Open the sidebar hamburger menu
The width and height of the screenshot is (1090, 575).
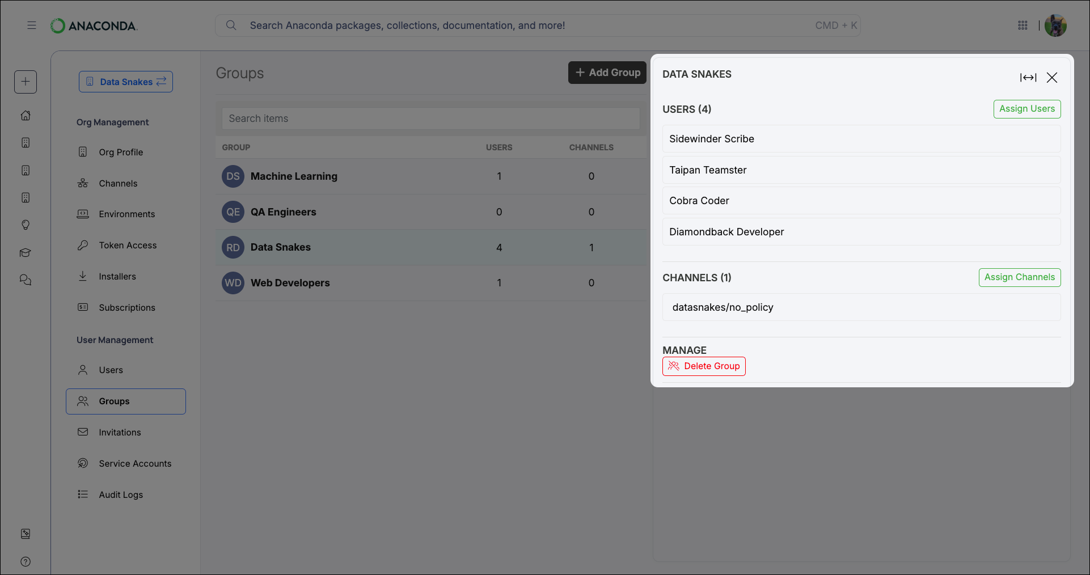pyautogui.click(x=32, y=25)
